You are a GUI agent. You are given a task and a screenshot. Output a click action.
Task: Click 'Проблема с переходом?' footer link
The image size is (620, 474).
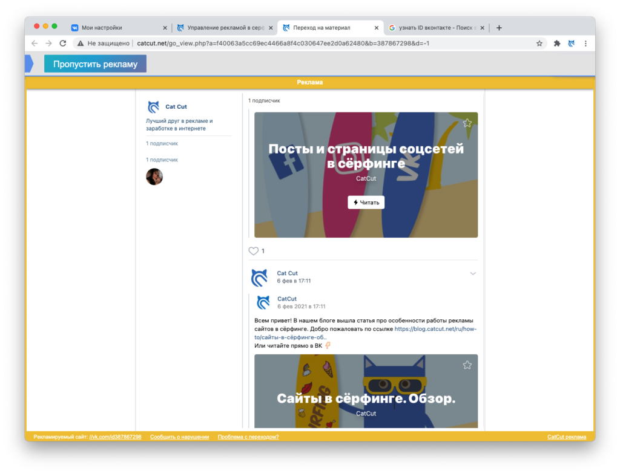pos(248,437)
